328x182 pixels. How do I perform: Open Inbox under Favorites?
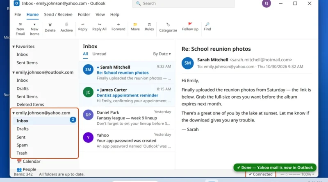pyautogui.click(x=22, y=54)
